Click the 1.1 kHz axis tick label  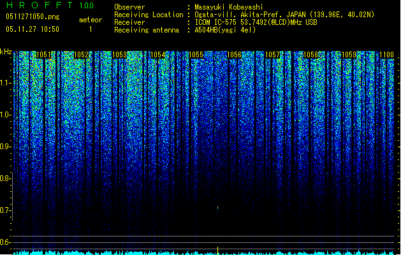click(x=5, y=83)
